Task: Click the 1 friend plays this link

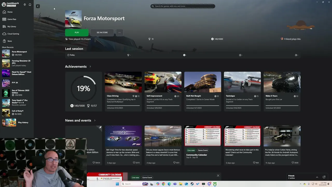Action: [x=291, y=39]
